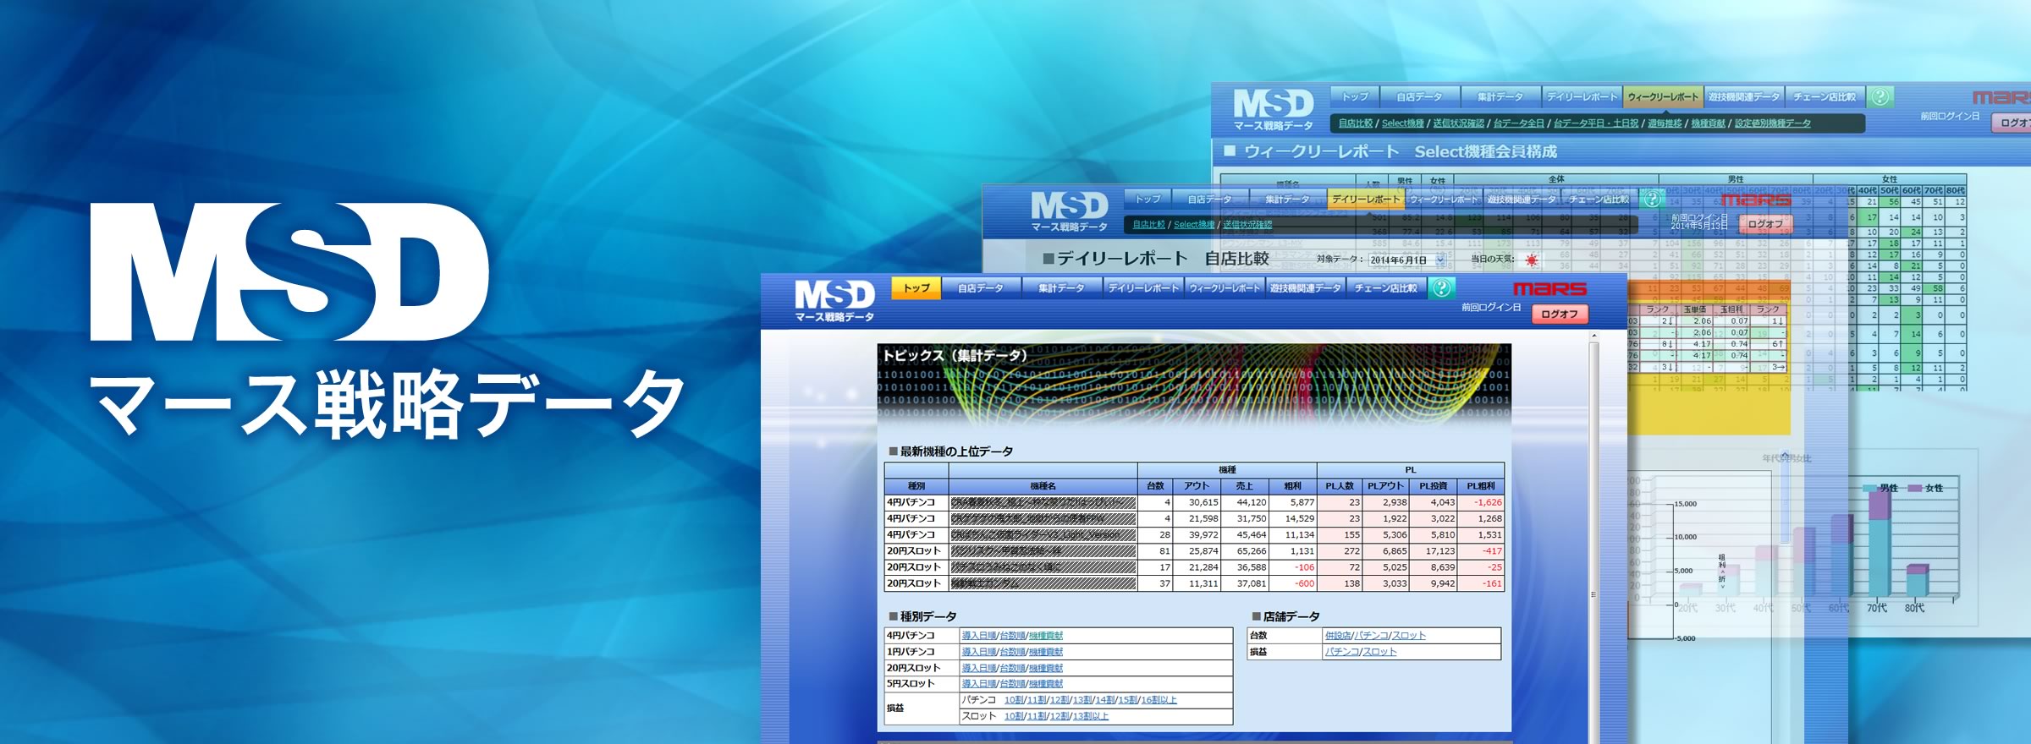Open ウィークリーレポート tab in front window

[1225, 288]
